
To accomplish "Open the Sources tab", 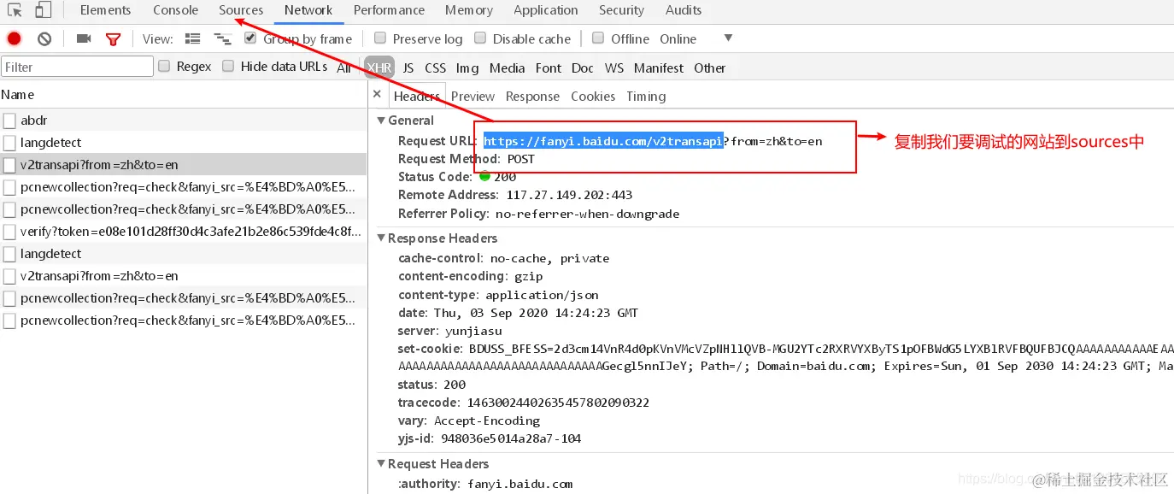I will click(x=241, y=10).
